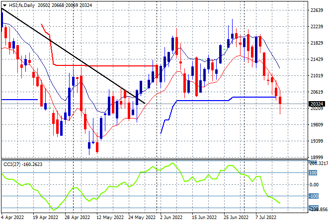
Task: Click the 'CCI(27) -160.2623' indicator label
Action: point(23,165)
